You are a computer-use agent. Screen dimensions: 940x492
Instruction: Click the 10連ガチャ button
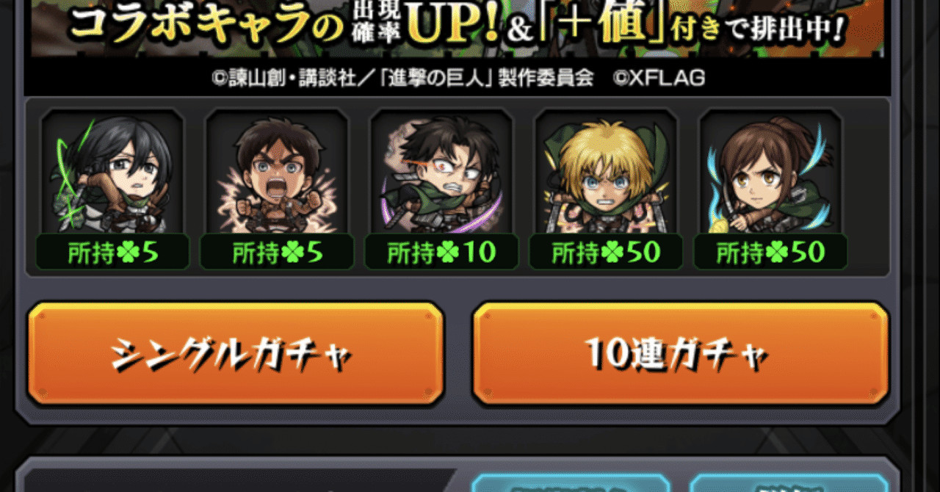click(680, 354)
